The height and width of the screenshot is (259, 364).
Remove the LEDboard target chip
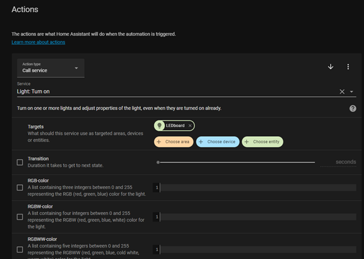pyautogui.click(x=190, y=125)
